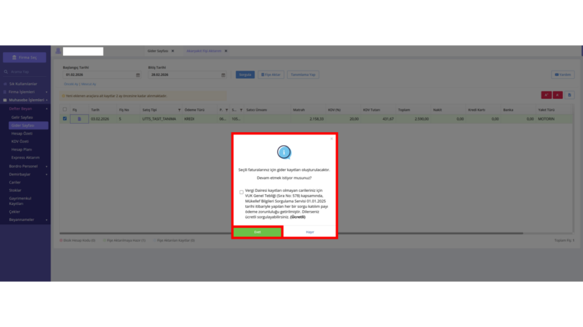The width and height of the screenshot is (583, 327).
Task: Uncheck the 03.02.2026 row checkbox
Action: tap(65, 119)
